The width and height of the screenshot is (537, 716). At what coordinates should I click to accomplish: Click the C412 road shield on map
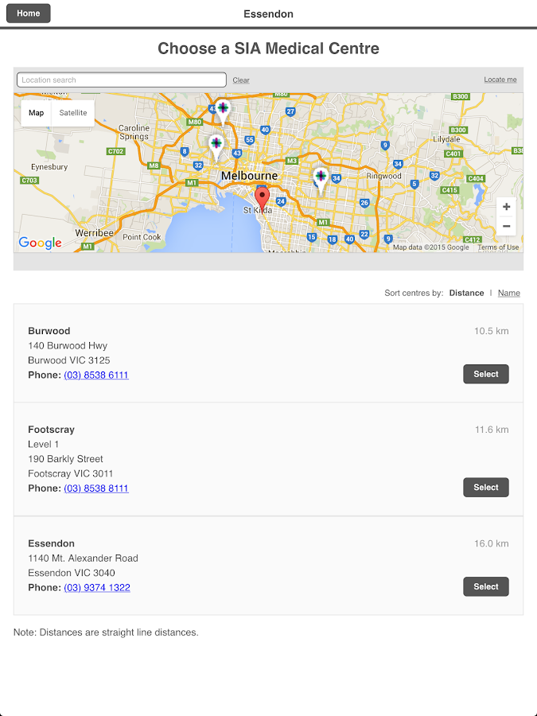tap(472, 239)
